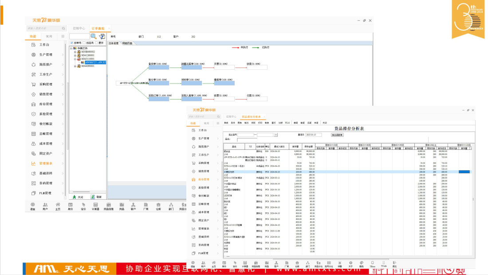
Task: Expand 生产管理 menu chevron in left sidebar
Action: [x=63, y=55]
